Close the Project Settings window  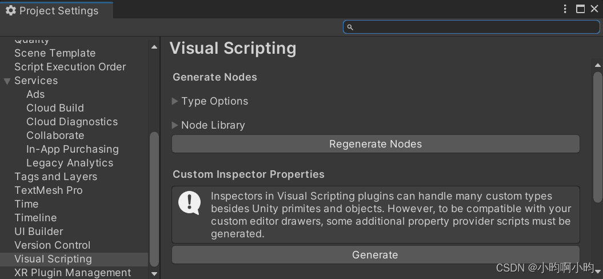click(x=594, y=9)
